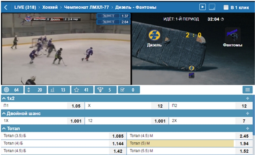
Task: Select the bar chart tab with 13
Action: pos(59,90)
